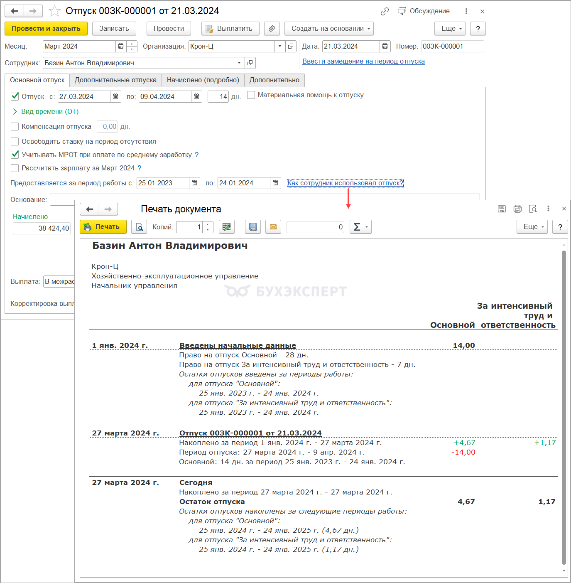Open print preview with the magnifier page icon

139,227
